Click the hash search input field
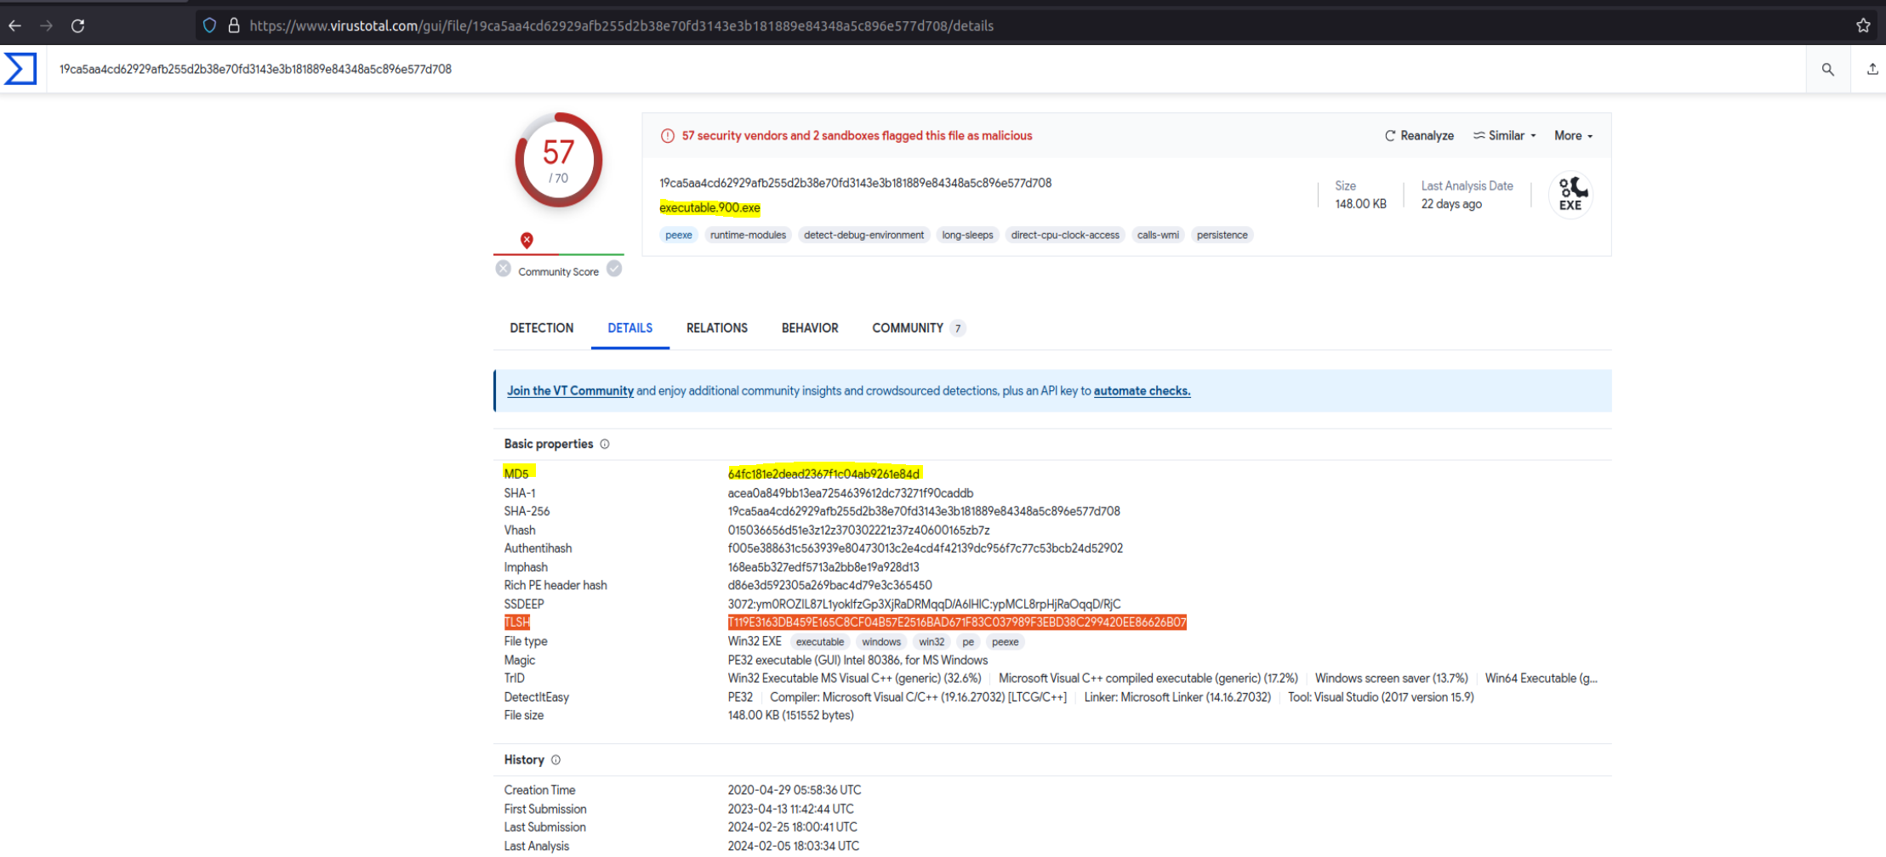The width and height of the screenshot is (1886, 857). [x=851, y=70]
